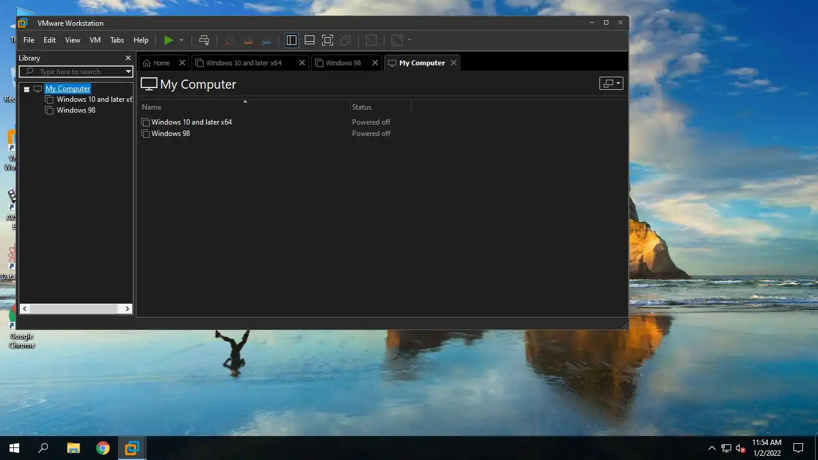Open the Tabs menu

(117, 40)
